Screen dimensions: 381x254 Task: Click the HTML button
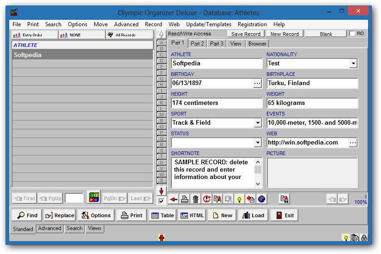pos(192,215)
